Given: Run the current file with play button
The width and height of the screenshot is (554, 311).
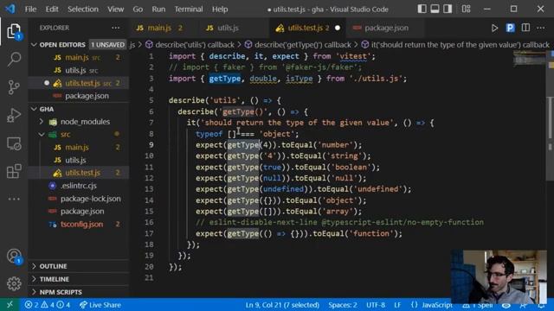Looking at the screenshot, I should pyautogui.click(x=494, y=28).
